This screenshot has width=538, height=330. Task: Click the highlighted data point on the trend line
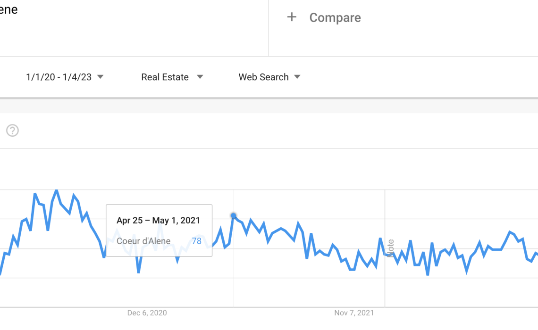click(x=234, y=215)
